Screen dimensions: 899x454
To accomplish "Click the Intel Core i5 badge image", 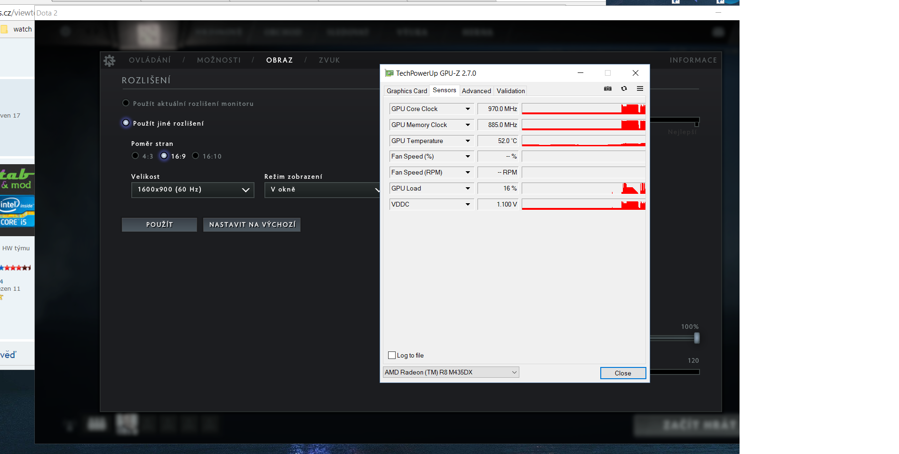I will 17,212.
